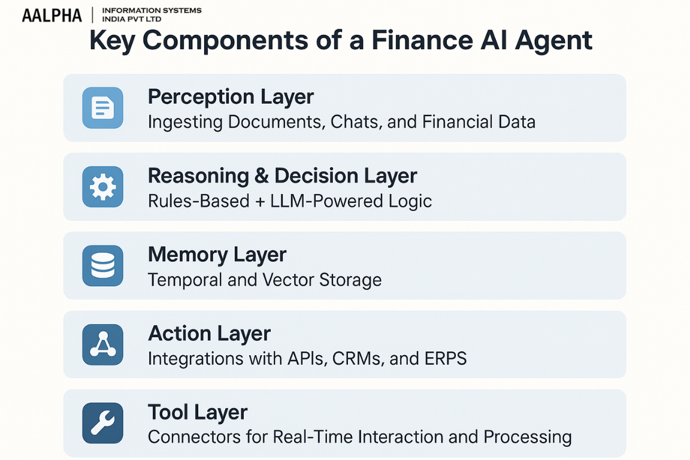Select the Perception Layer heading
690x460 pixels.
click(231, 97)
